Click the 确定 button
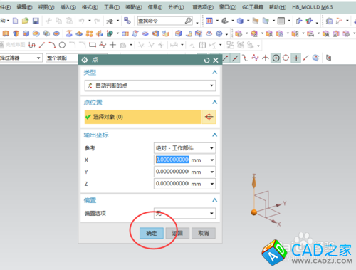 [152, 233]
